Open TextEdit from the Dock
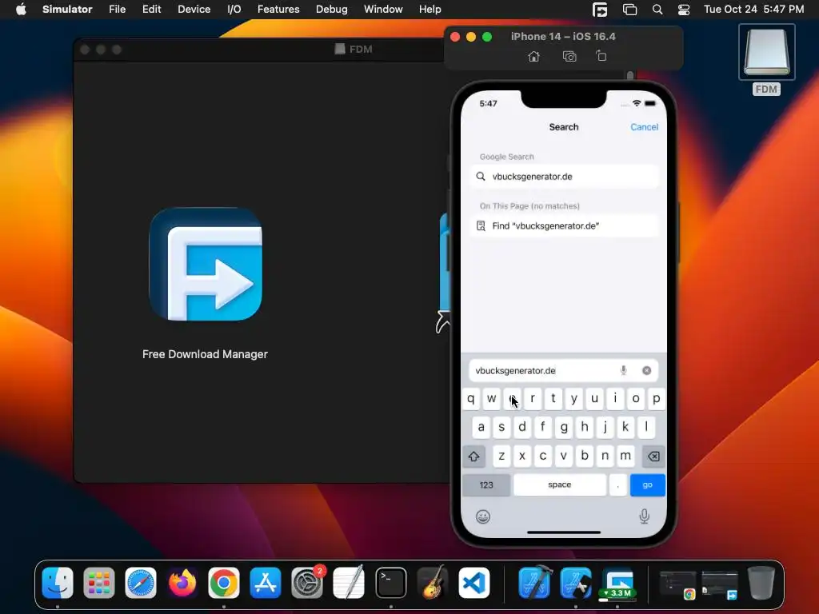Screen dimensions: 819x614 pos(349,583)
